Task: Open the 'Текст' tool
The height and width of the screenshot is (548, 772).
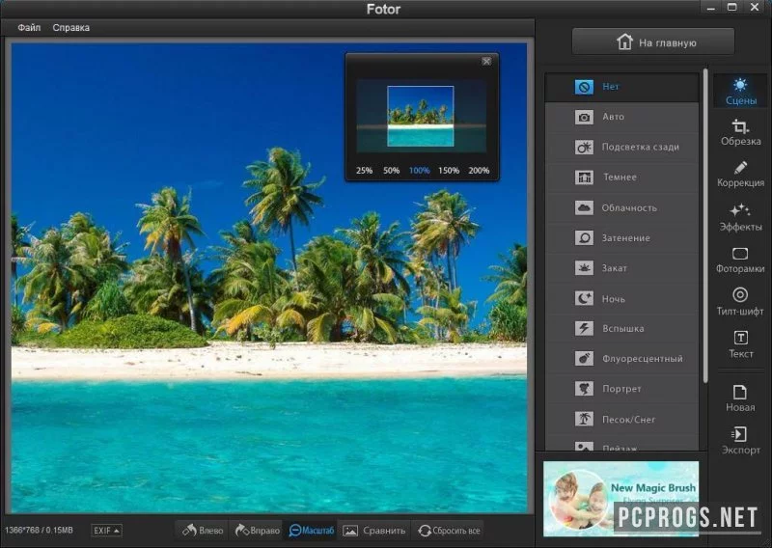Action: (740, 344)
